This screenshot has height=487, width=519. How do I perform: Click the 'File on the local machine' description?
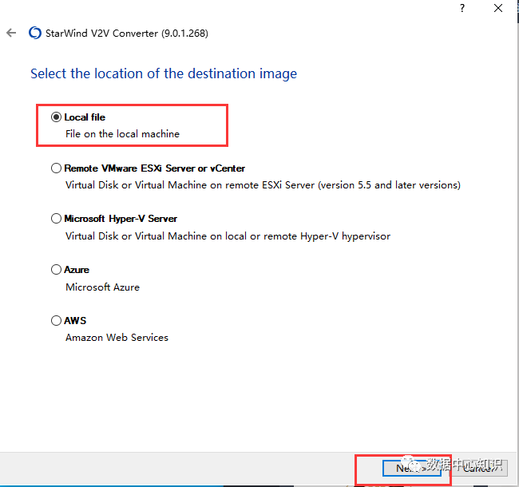(122, 134)
